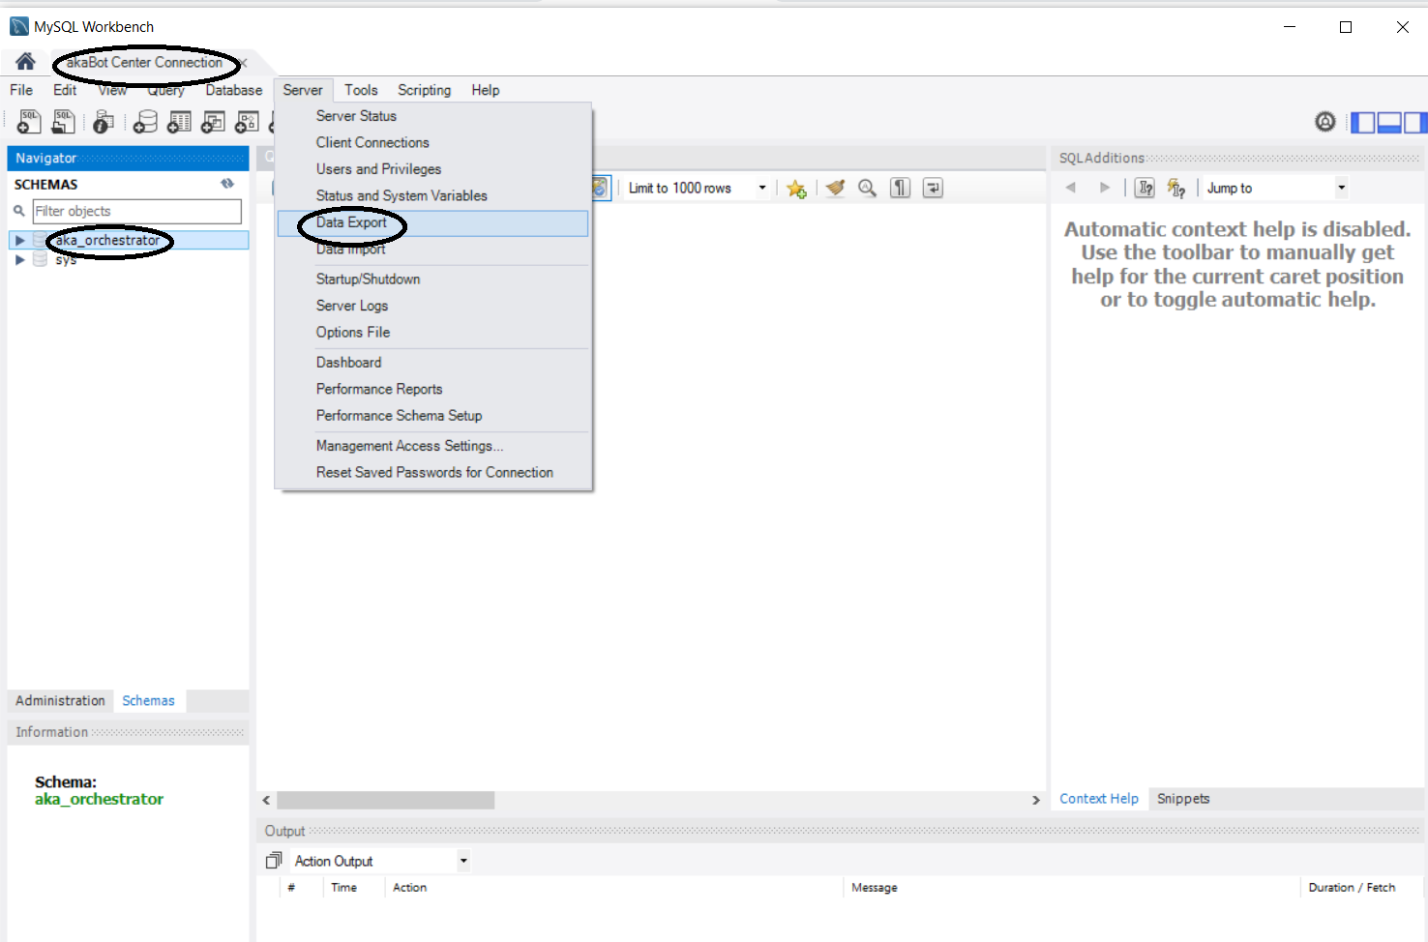The image size is (1428, 942).
Task: Open the Edit menu
Action: pos(65,90)
